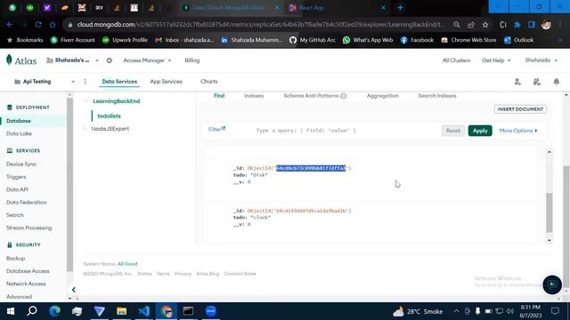Screen dimensions: 570x320
Task: Open Windows Start menu
Action: click(x=11, y=311)
